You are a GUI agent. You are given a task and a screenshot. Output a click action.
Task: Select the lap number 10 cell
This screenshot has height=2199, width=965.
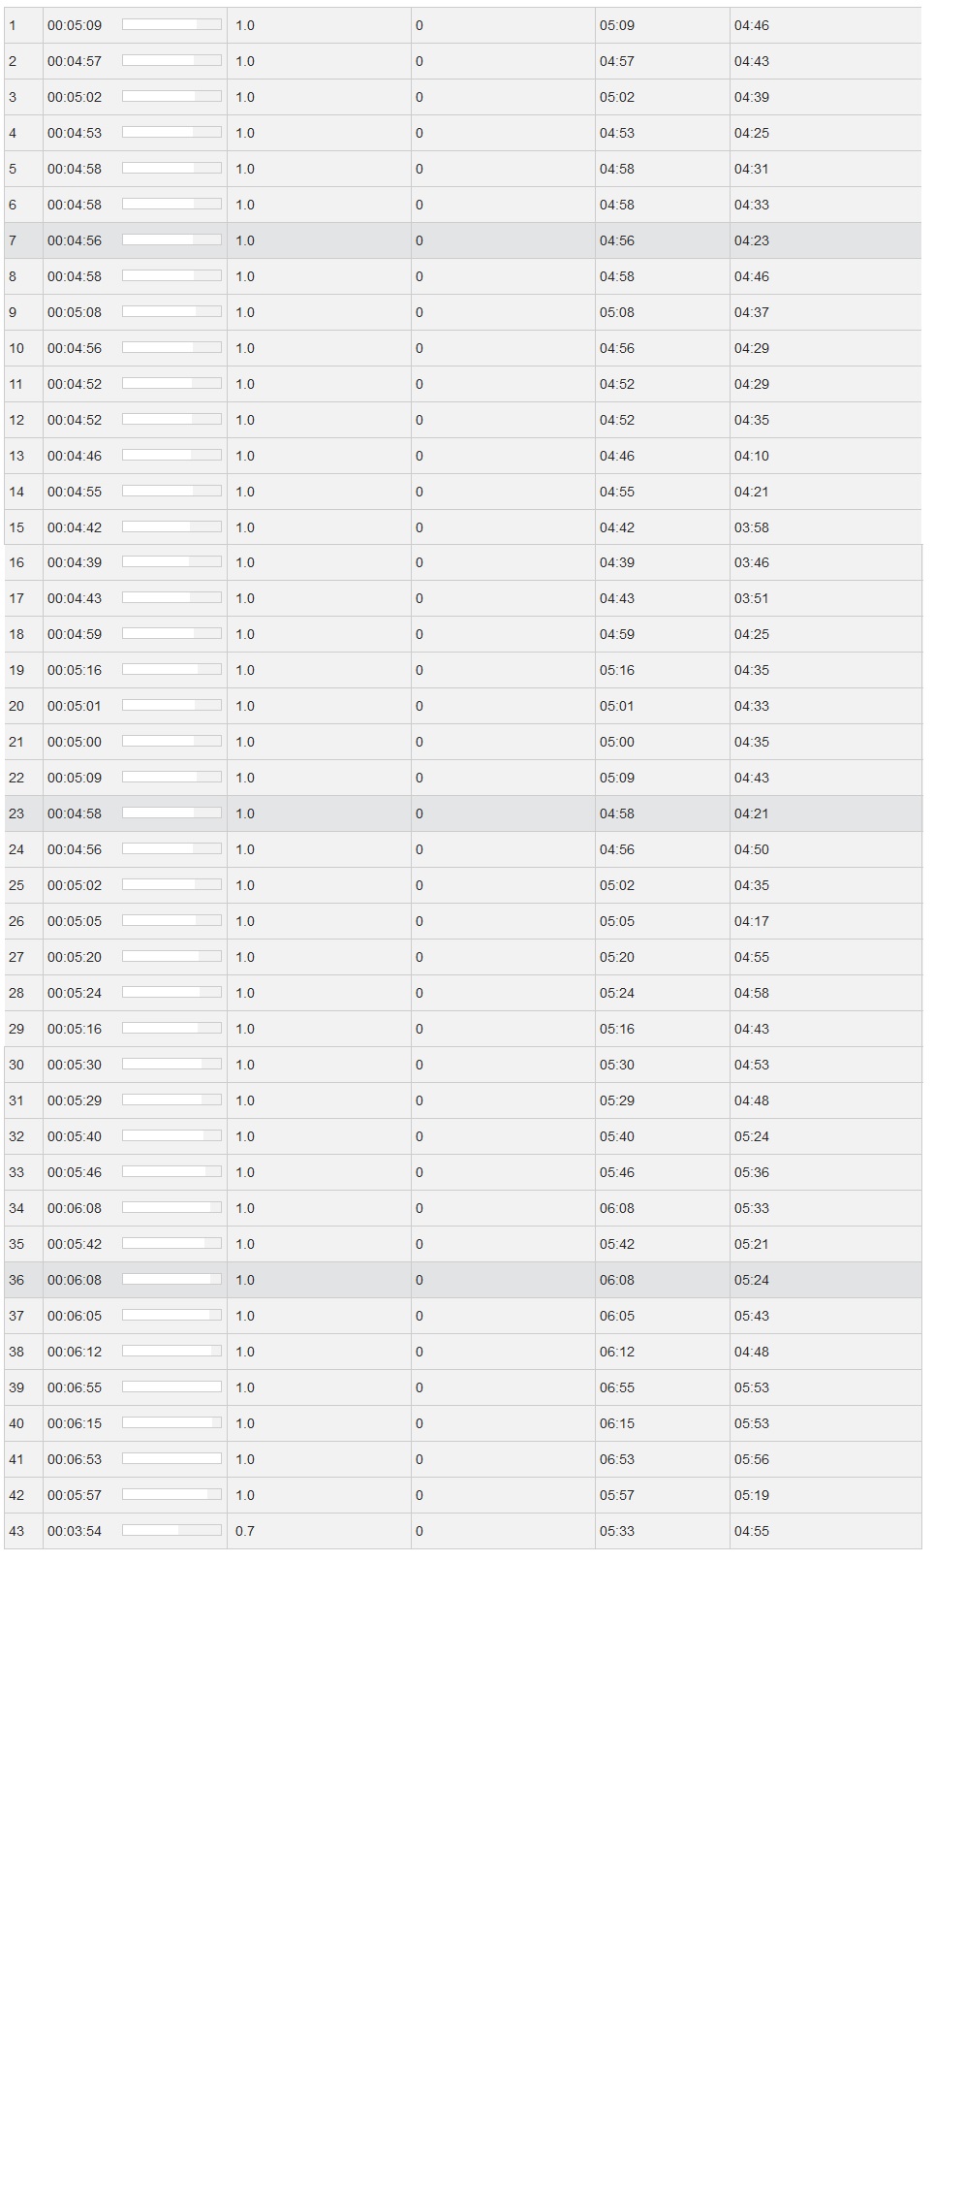[16, 348]
